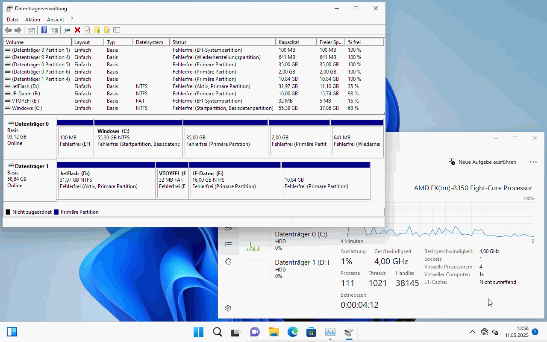Select the 100 MB EFI partition block
547x342 pixels.
coord(75,138)
